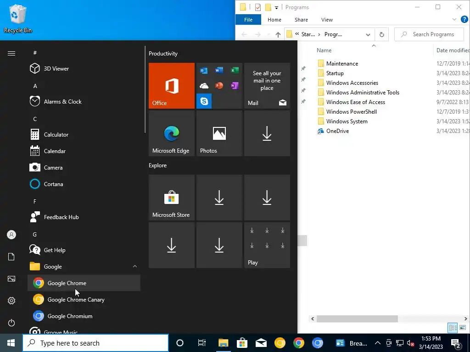Open the Quick Access Toolbar customize dropdown
Image resolution: width=470 pixels, height=352 pixels.
point(276,7)
